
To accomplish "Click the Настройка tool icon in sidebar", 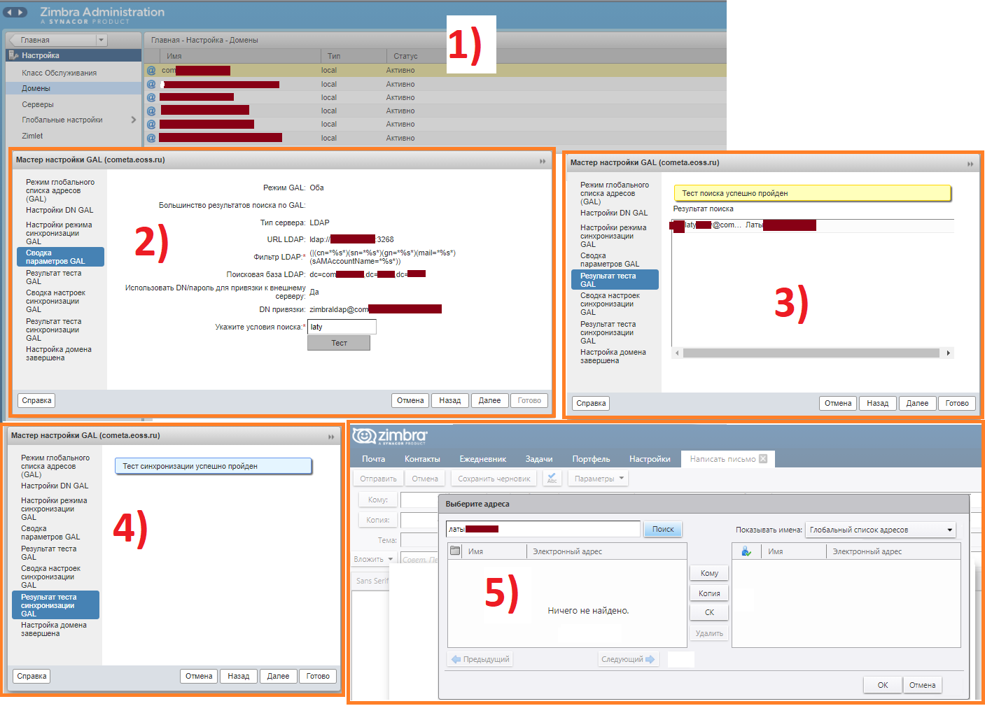I will [x=13, y=55].
